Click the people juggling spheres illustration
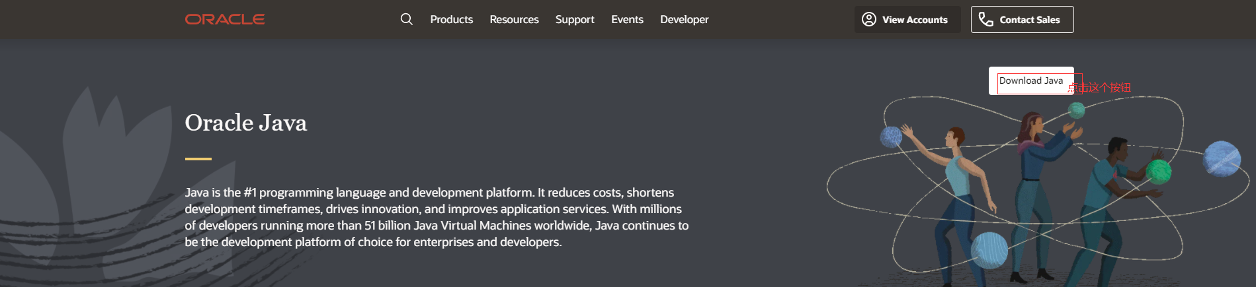1256x287 pixels. [x=1038, y=191]
